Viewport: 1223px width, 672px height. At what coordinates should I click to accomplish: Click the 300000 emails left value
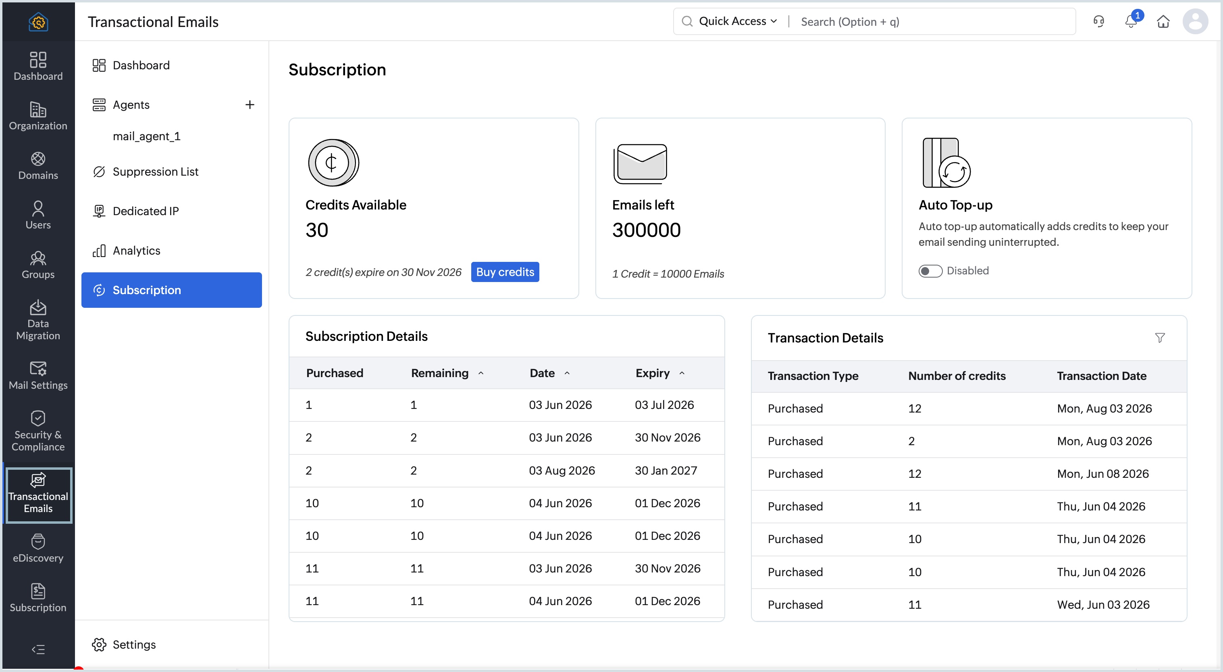tap(646, 230)
